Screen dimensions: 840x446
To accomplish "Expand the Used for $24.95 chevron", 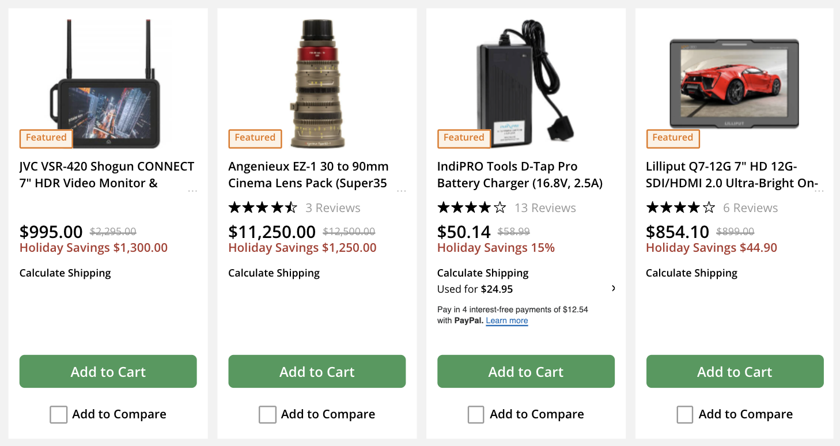I will [x=614, y=288].
